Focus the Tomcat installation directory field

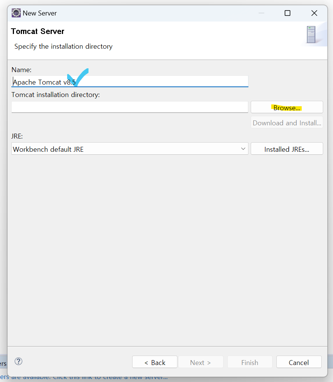[130, 107]
